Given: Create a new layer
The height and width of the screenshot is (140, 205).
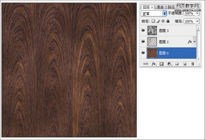Looking at the screenshot, I should (185, 64).
